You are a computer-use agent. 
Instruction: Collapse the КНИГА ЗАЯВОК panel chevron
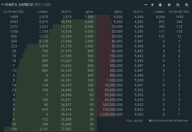coord(3,5)
